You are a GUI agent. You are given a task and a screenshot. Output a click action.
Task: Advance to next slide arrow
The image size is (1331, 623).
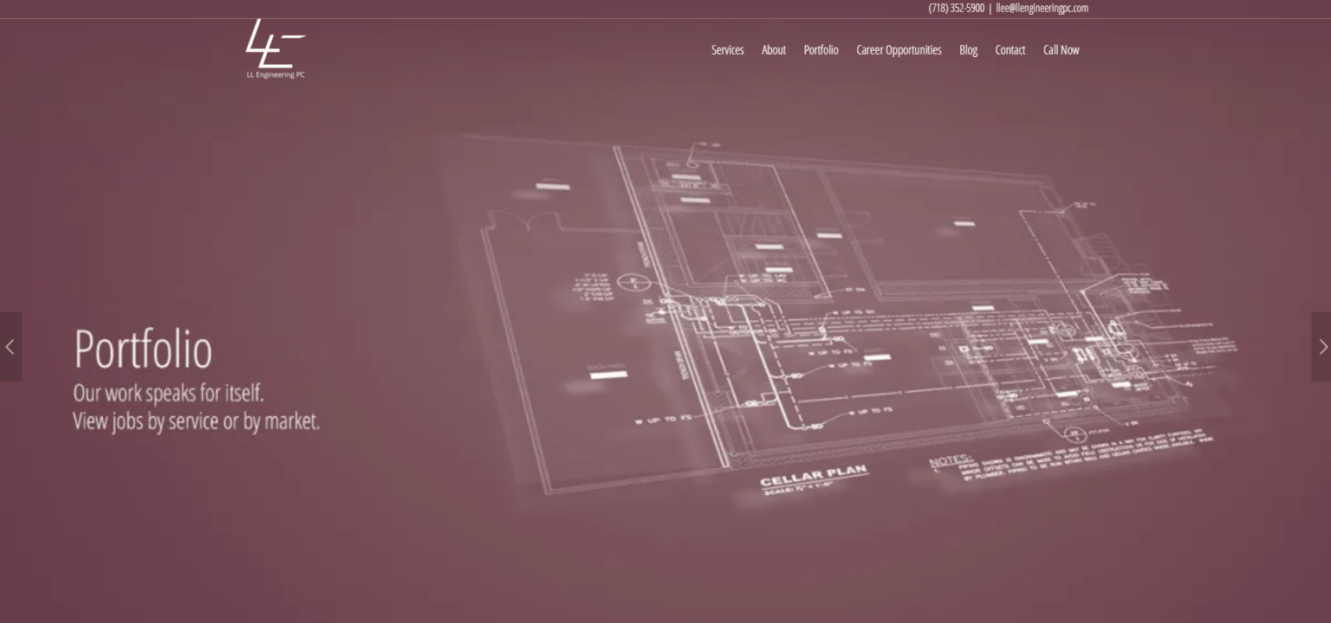[1321, 347]
